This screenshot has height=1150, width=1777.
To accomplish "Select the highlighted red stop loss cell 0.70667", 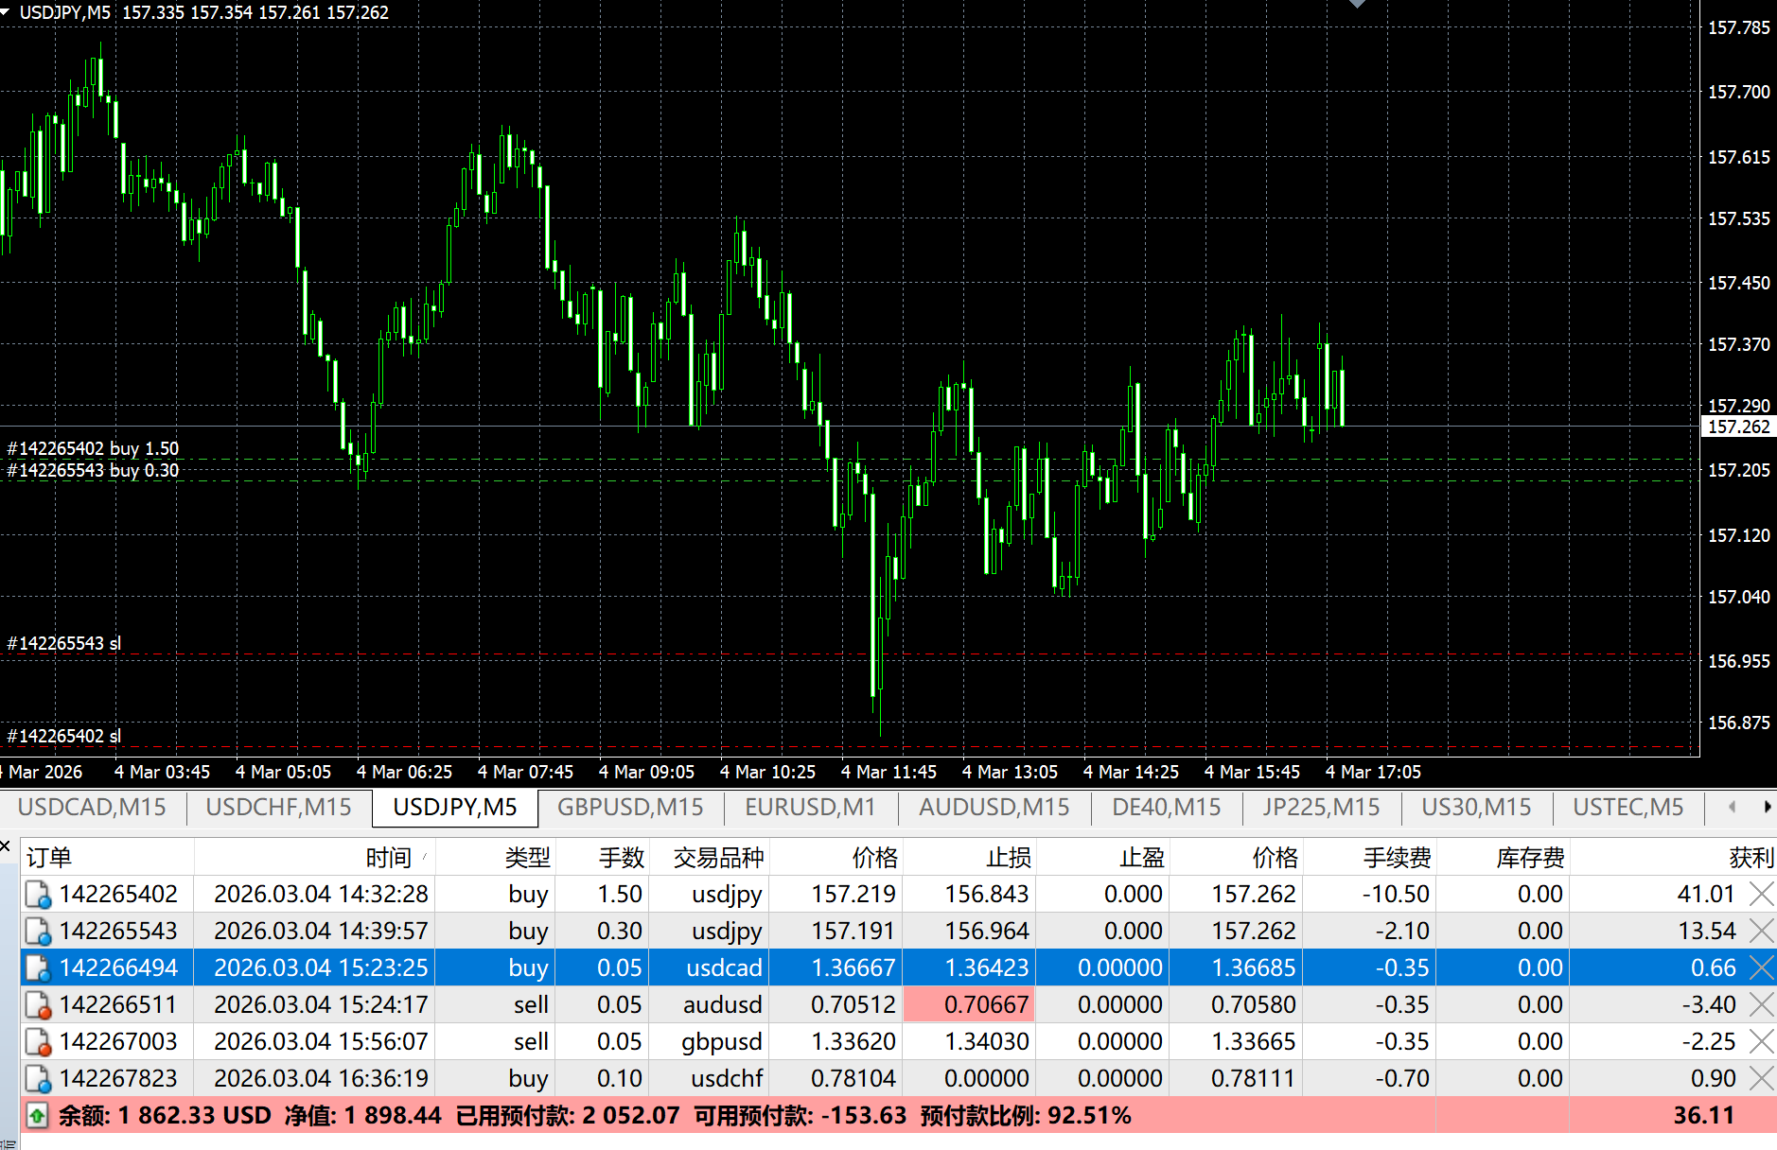I will point(970,1004).
